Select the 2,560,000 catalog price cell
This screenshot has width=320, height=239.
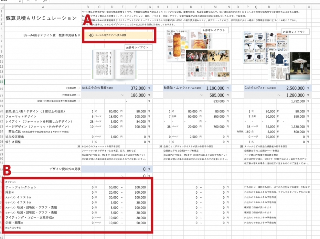(x=294, y=88)
